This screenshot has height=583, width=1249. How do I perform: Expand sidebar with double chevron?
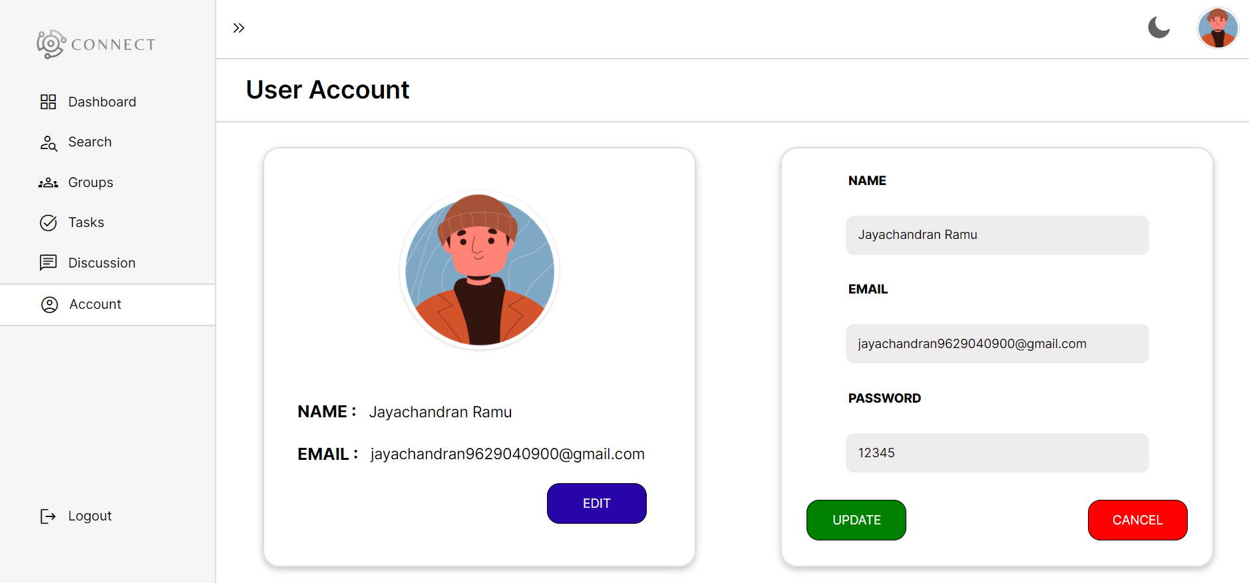click(239, 28)
